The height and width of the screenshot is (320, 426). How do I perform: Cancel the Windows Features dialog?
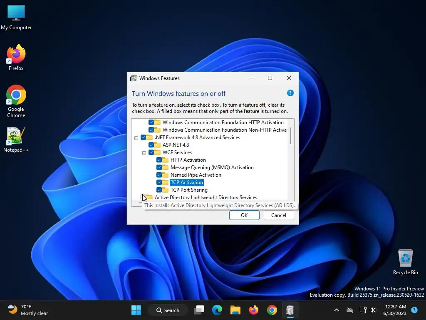click(x=279, y=215)
